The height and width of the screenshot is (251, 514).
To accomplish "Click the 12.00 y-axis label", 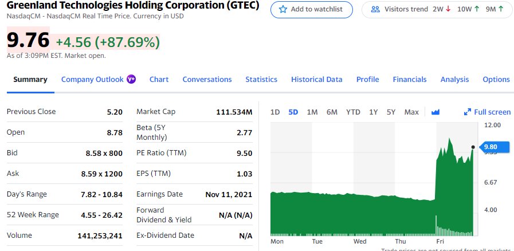I will click(492, 125).
